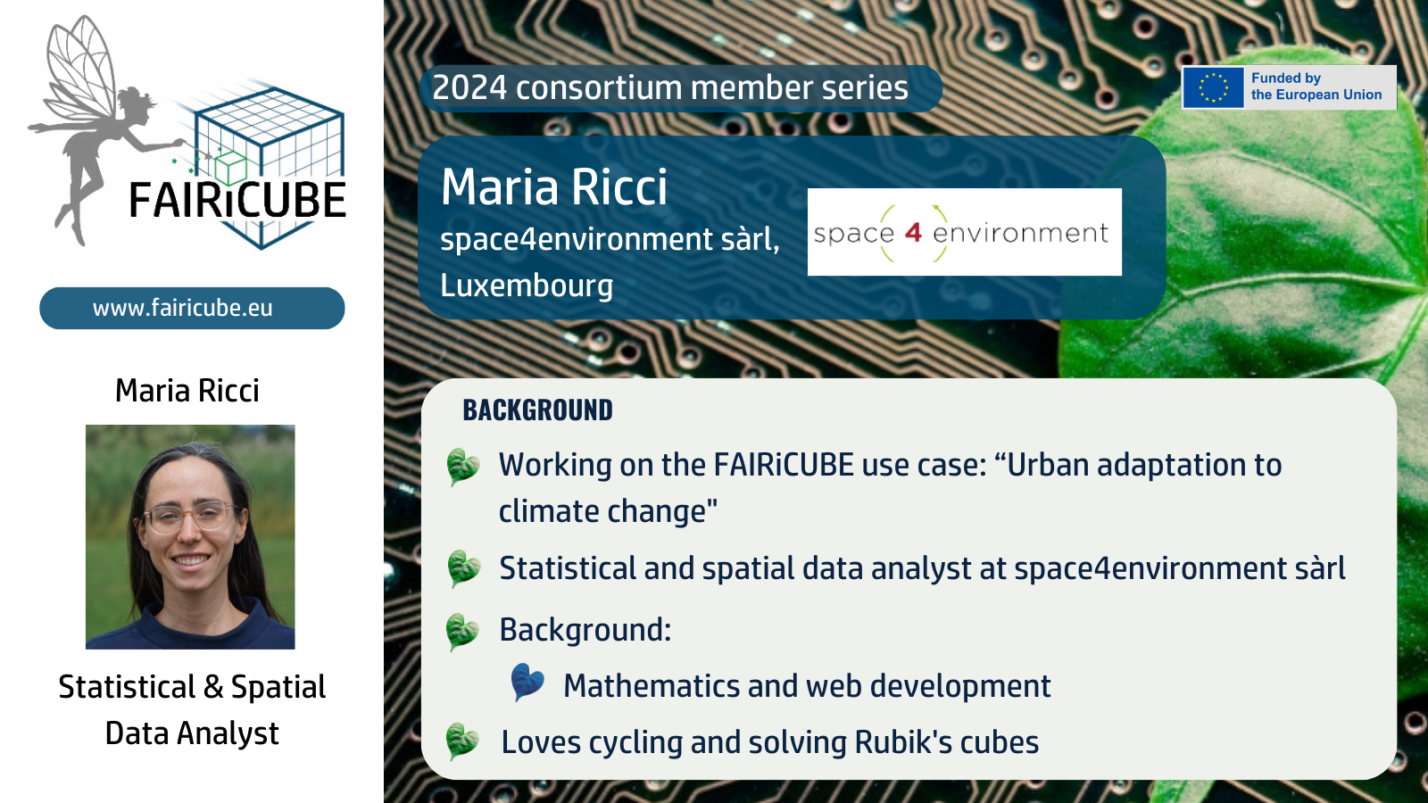Click the Urban adaptation to climate change text

point(890,488)
